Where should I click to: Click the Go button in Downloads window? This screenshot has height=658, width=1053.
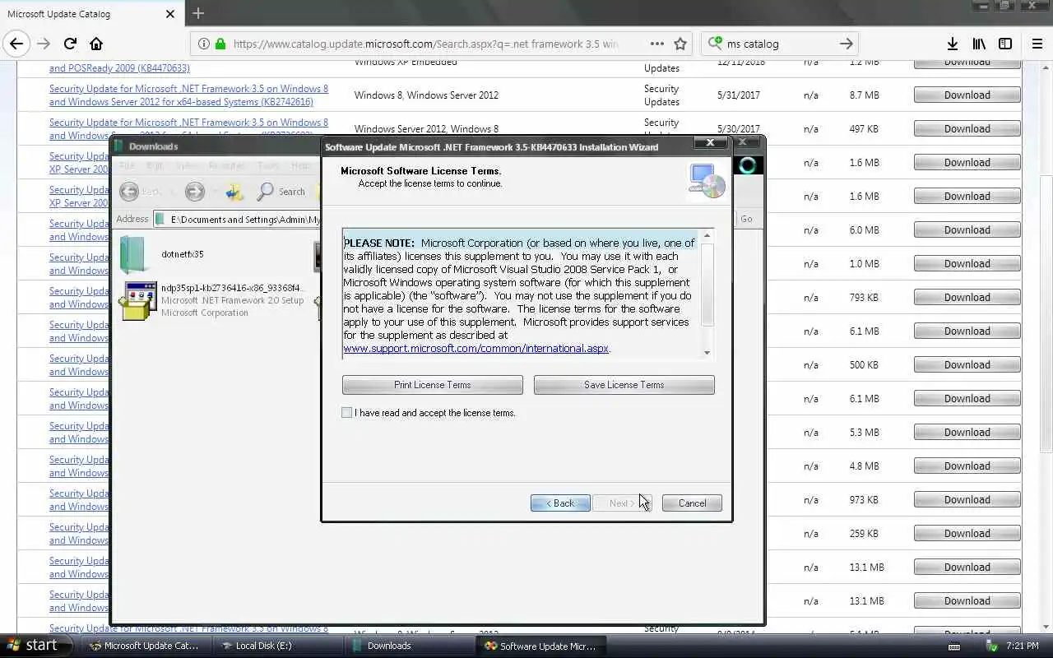point(746,219)
